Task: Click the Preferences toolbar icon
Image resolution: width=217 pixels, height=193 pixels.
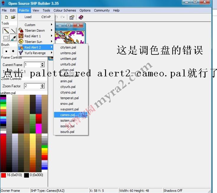Action: 72,17
